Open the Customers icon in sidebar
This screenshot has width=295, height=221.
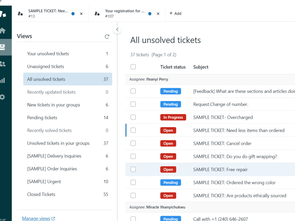3,64
